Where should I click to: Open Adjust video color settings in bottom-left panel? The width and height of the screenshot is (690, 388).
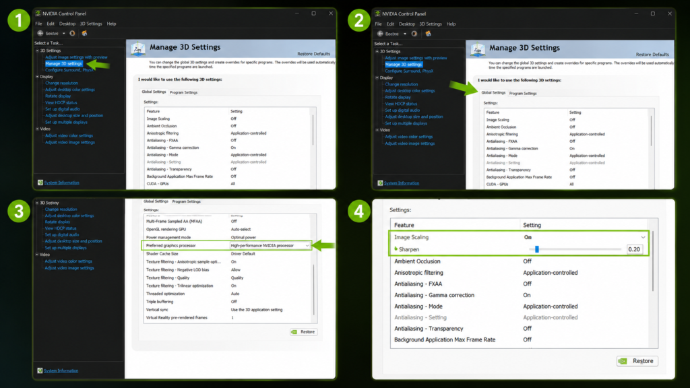tap(69, 261)
